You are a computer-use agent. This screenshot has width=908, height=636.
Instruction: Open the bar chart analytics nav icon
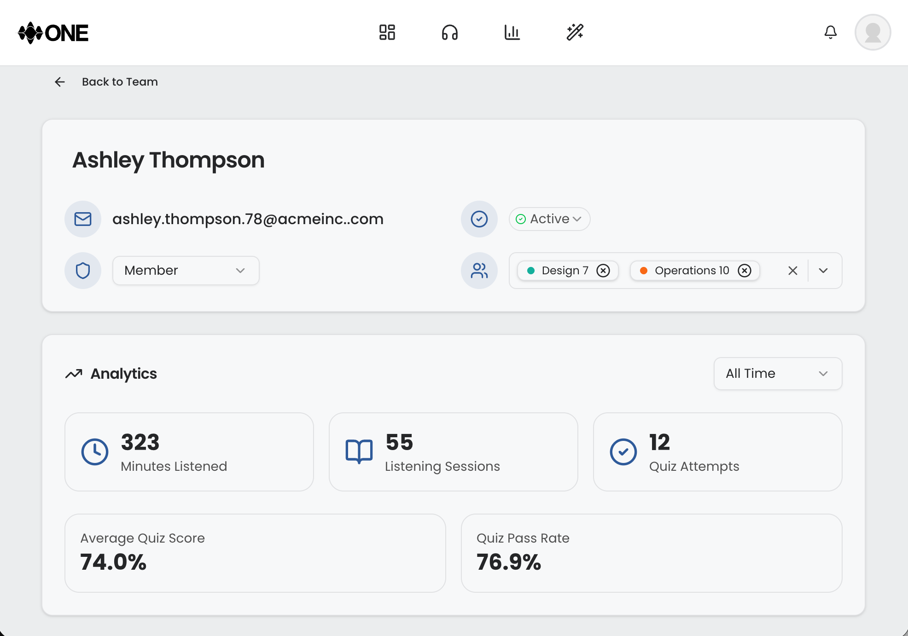(512, 33)
